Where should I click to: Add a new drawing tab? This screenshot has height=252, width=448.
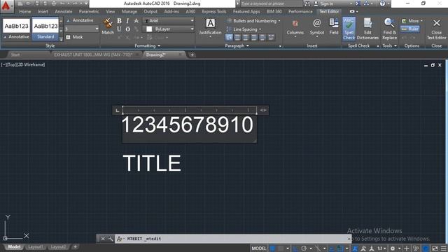pos(192,55)
